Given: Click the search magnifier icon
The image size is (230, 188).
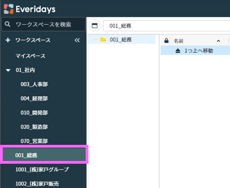Looking at the screenshot, I should pos(8,24).
